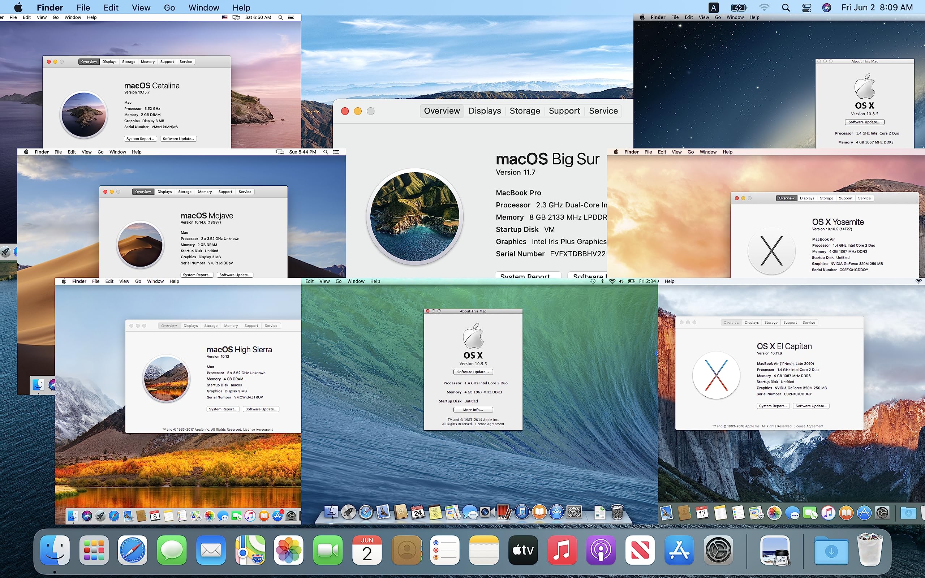Screen dimensions: 925x578
Task: Open the Service tab in the macOS Mojave window
Action: 245,191
